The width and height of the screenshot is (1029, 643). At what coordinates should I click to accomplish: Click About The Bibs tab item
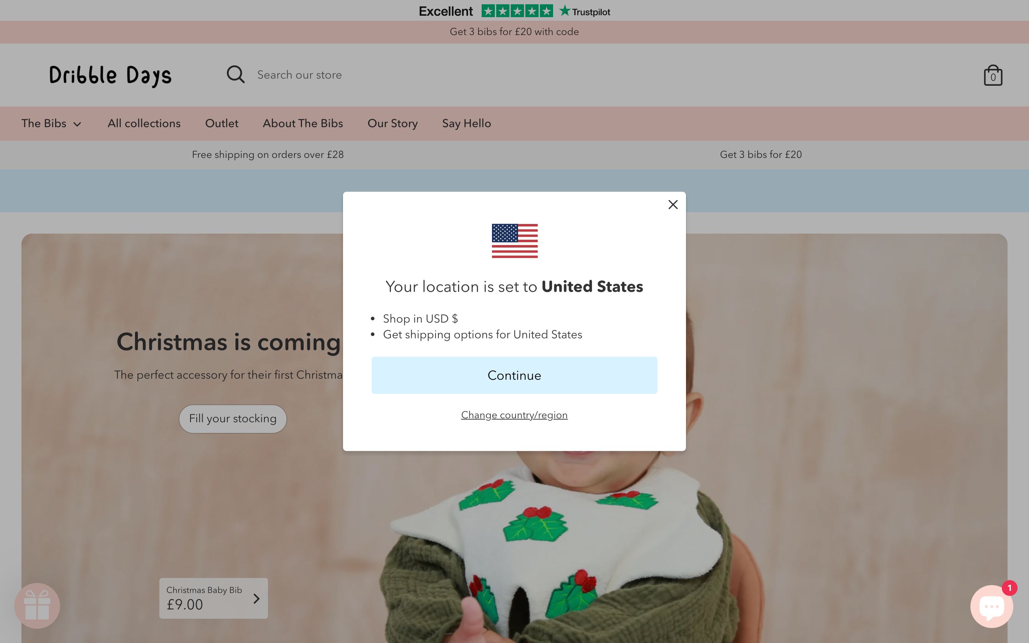302,123
